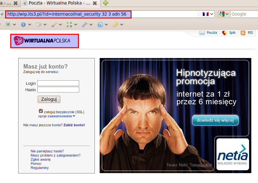
Task: Toggle the zaloguj bezpiecznie (SSL) checkbox
Action: 41,111
